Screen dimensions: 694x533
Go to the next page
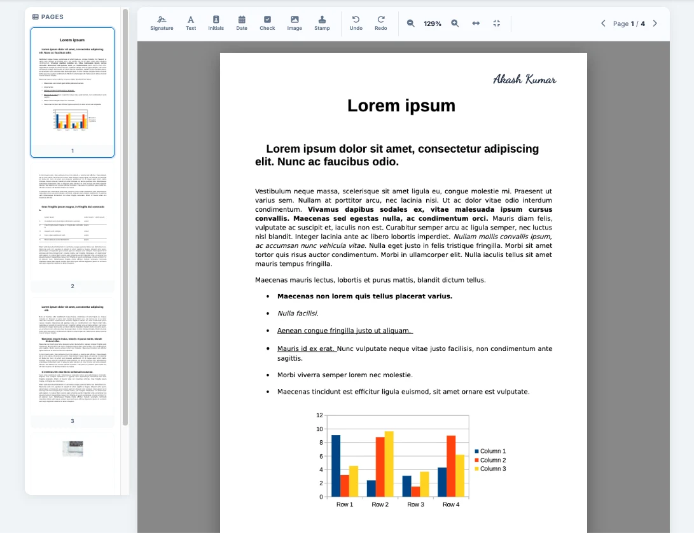pos(655,24)
